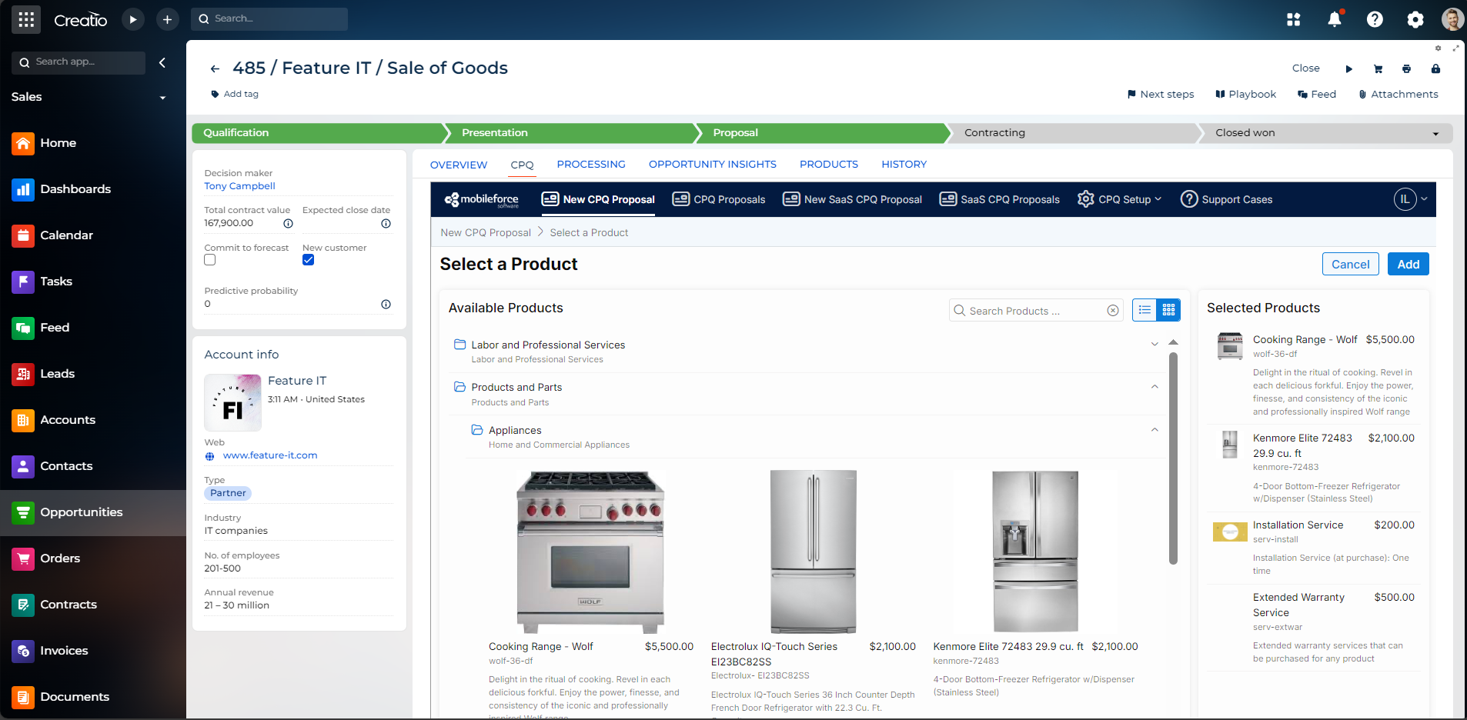Expand Labor and Professional Services category

[x=1155, y=344]
